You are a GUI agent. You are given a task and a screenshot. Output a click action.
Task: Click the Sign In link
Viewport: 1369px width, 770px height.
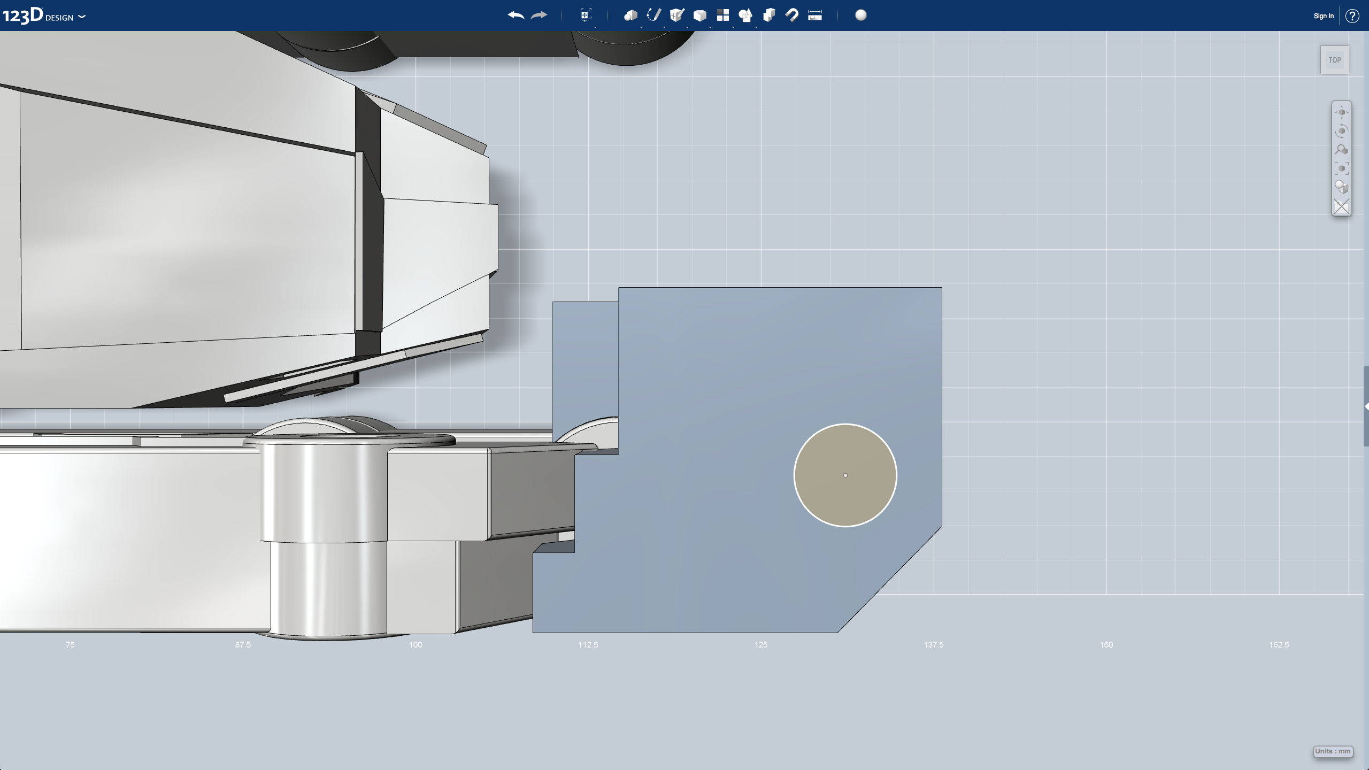pyautogui.click(x=1322, y=16)
